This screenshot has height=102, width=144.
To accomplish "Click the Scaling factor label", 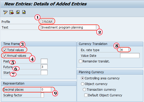I will pyautogui.click(x=13, y=95).
